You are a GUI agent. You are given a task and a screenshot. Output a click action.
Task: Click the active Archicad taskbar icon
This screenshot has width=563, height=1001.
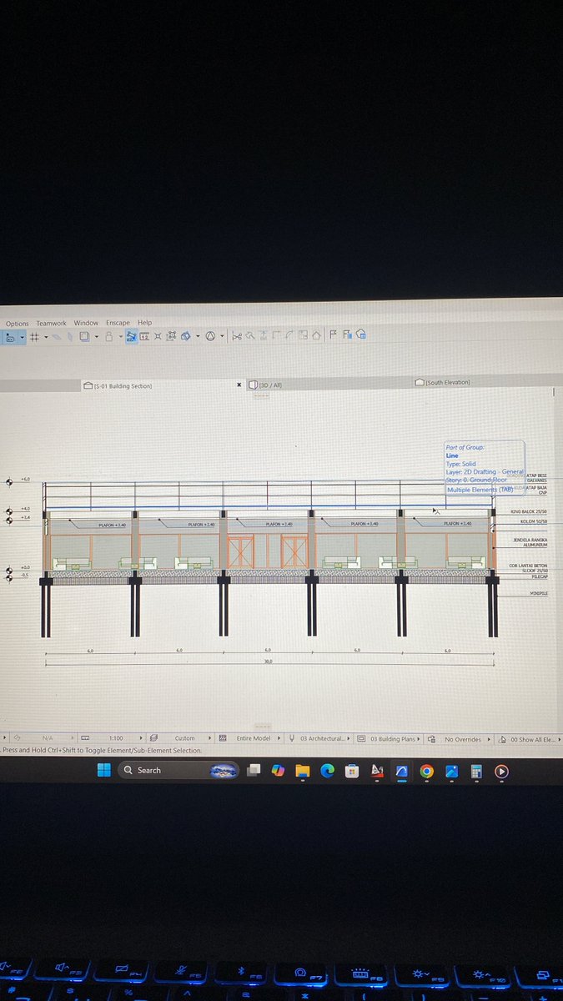pos(401,771)
